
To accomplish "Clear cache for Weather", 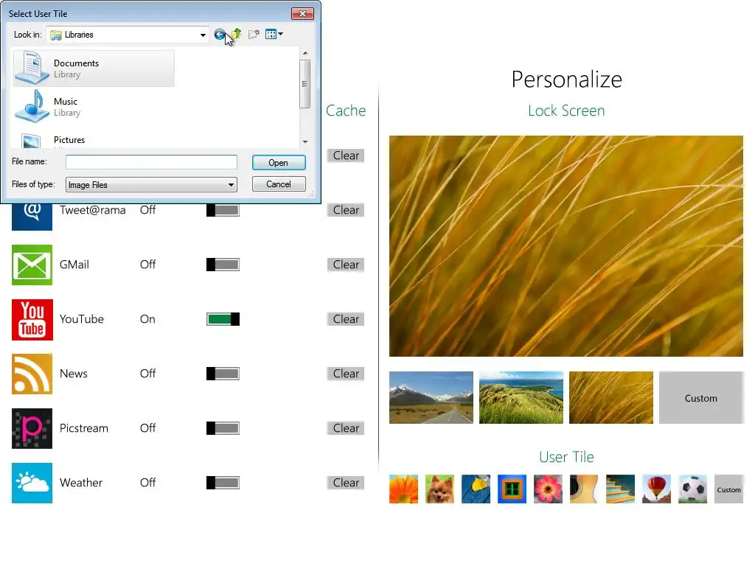I will [x=346, y=483].
